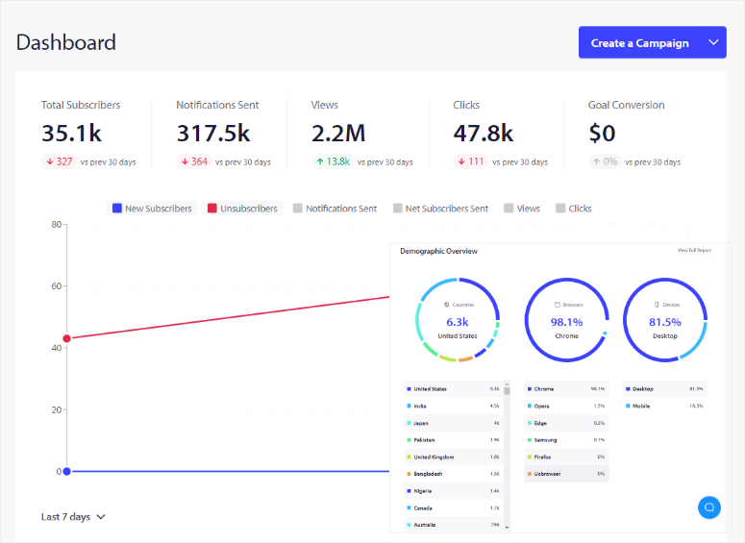Click the Countries globe icon in the donut
The image size is (745, 543).
(447, 305)
